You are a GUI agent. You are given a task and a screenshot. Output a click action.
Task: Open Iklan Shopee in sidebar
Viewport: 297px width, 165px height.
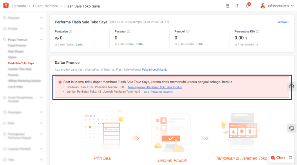point(16,52)
